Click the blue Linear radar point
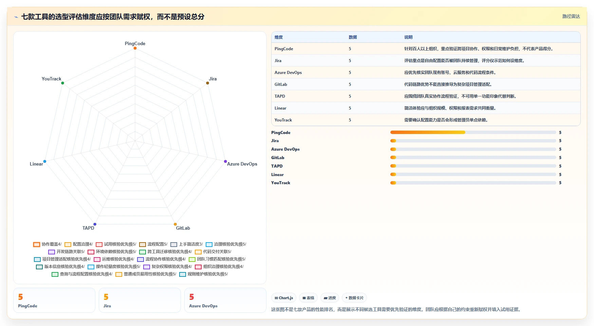Viewport: 594px width, 326px height. pos(44,161)
